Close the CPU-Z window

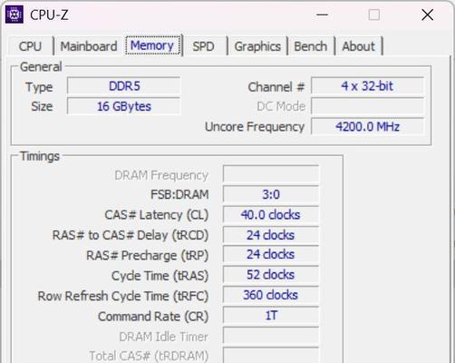point(427,15)
